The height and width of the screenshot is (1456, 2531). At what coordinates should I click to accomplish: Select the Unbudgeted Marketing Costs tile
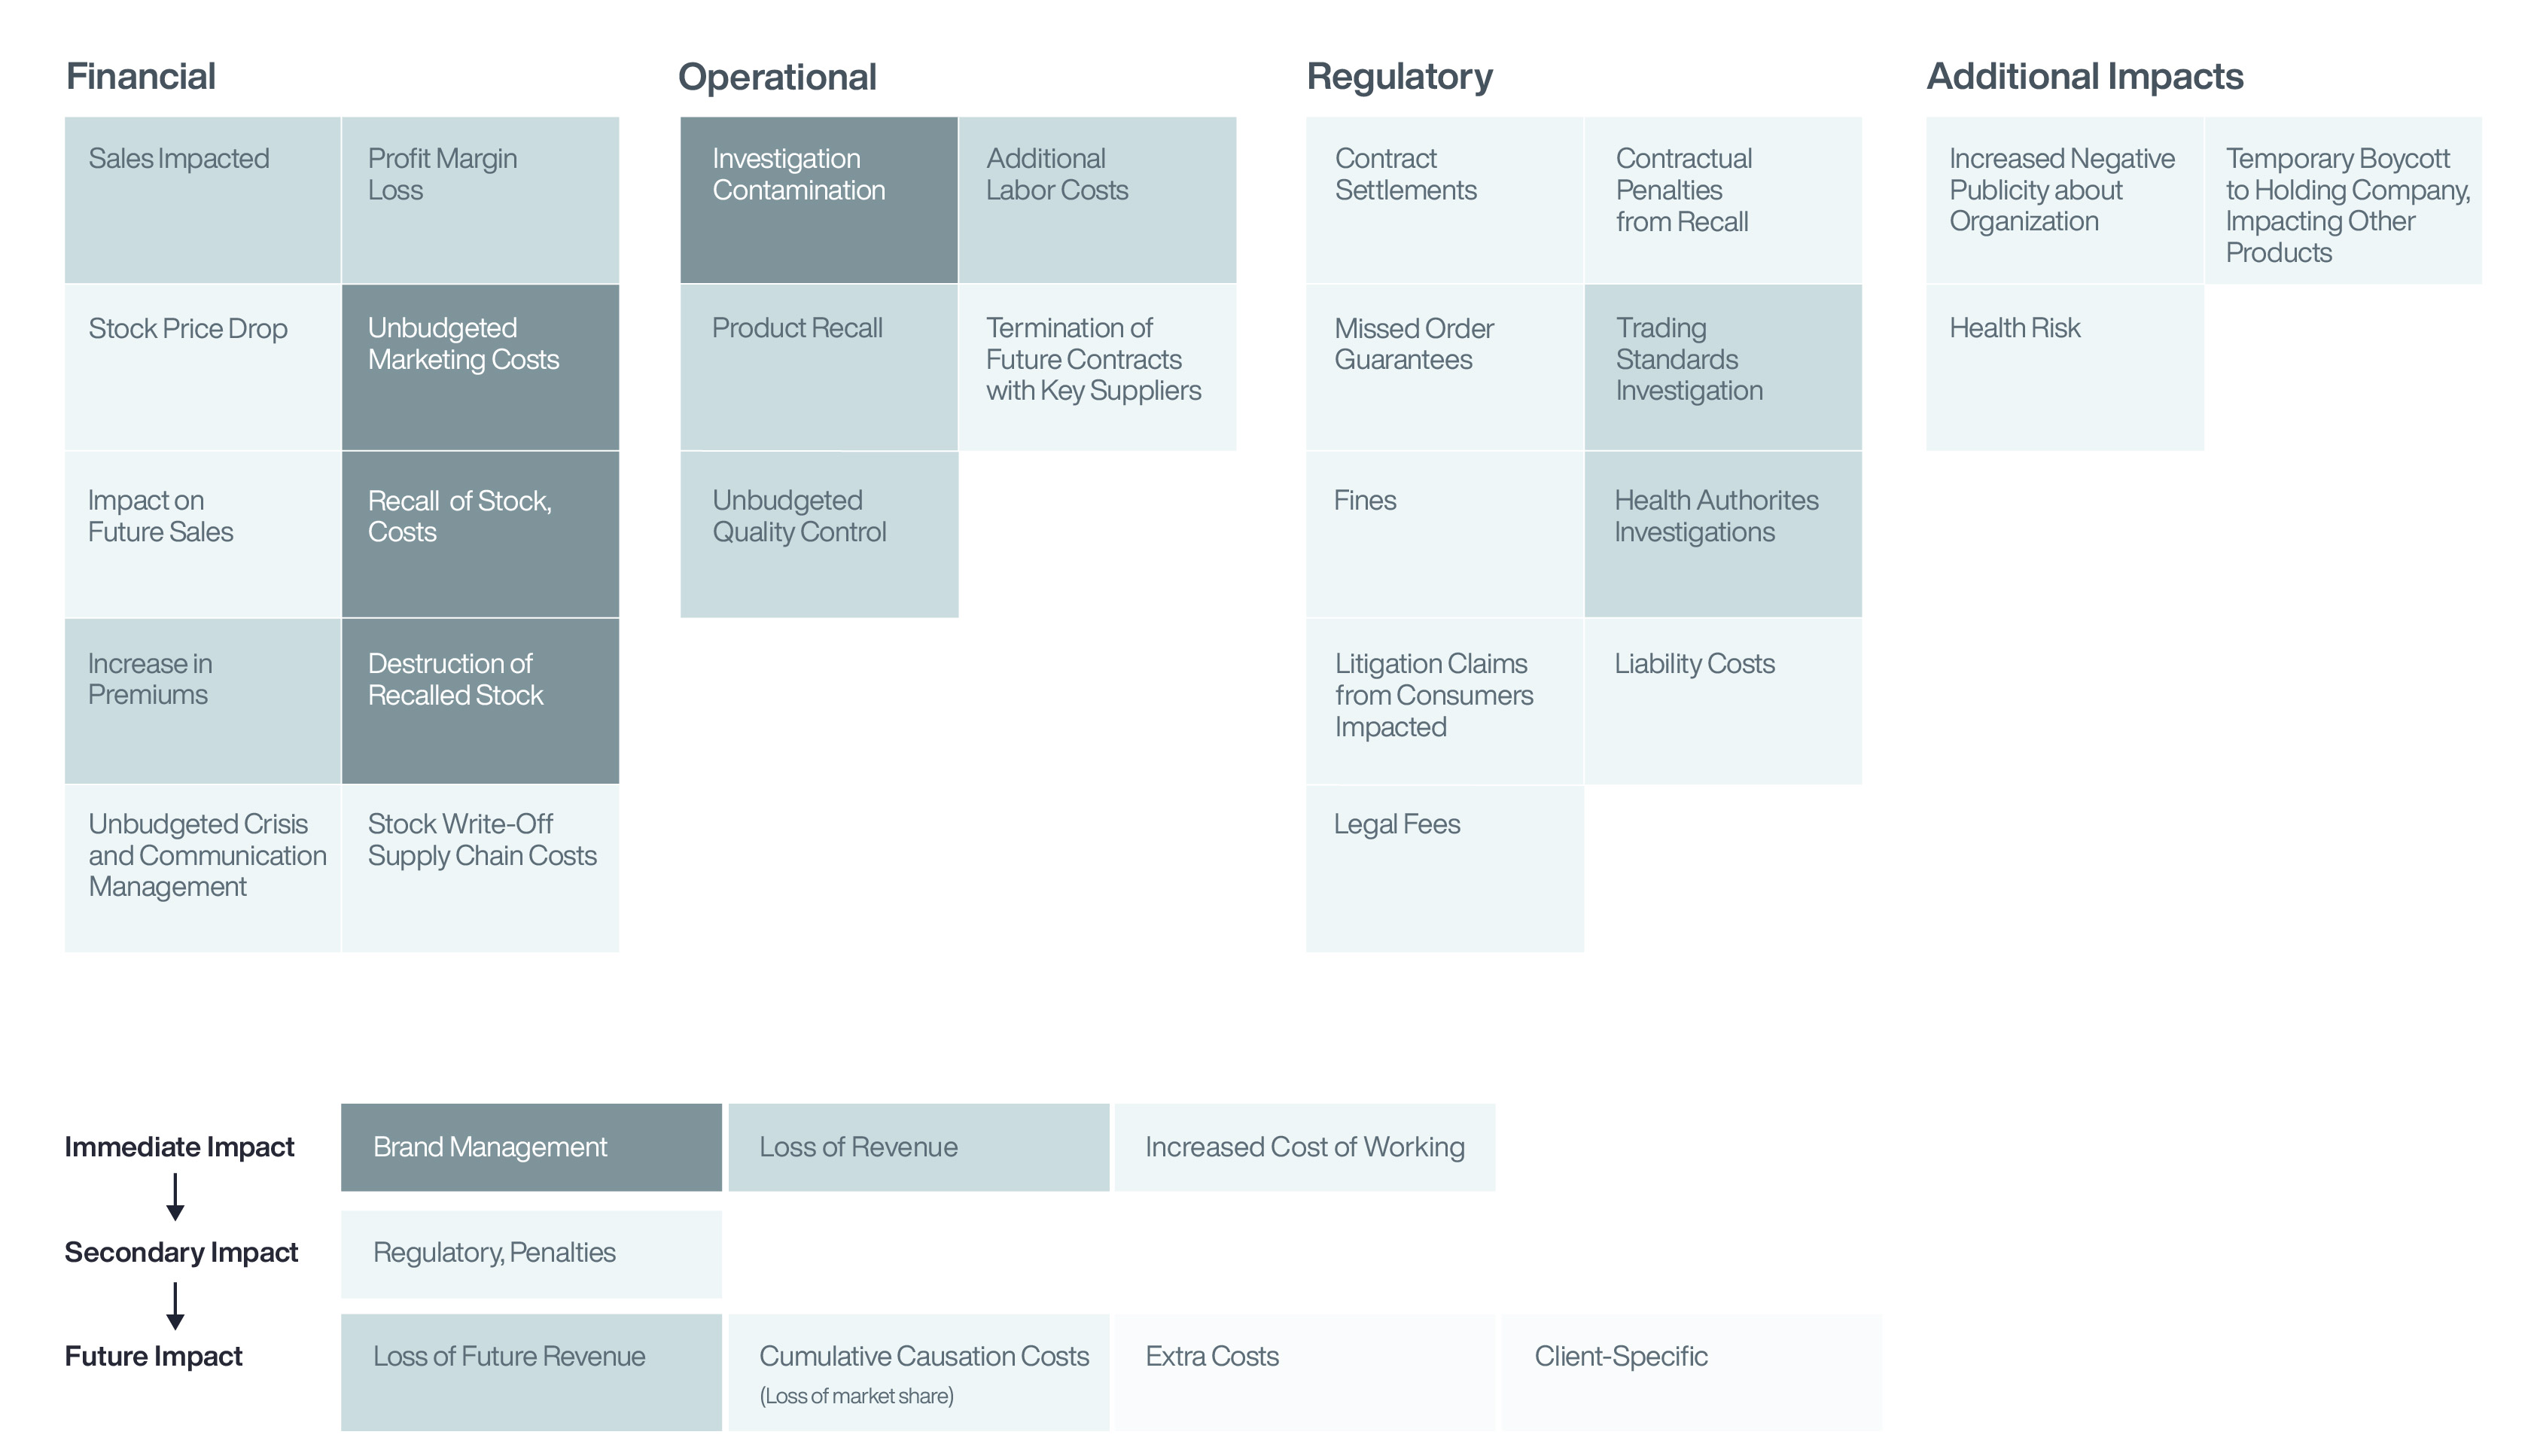click(480, 367)
